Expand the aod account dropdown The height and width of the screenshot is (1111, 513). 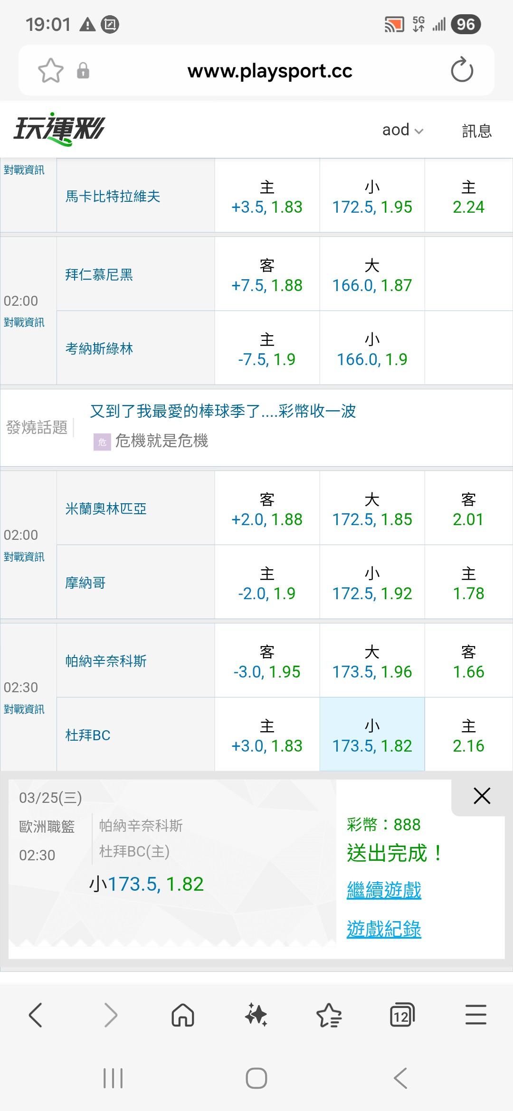pos(402,130)
